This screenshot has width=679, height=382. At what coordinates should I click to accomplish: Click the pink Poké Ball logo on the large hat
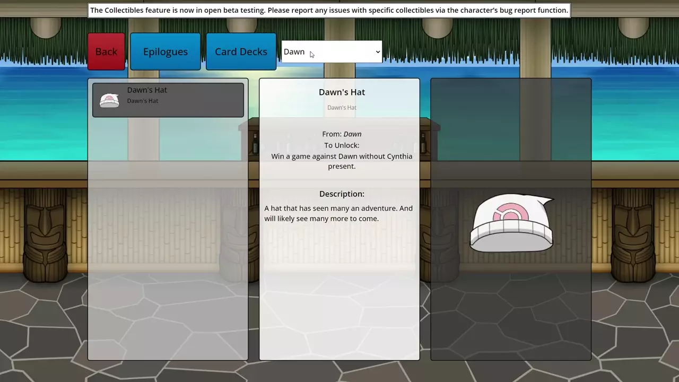(x=510, y=213)
